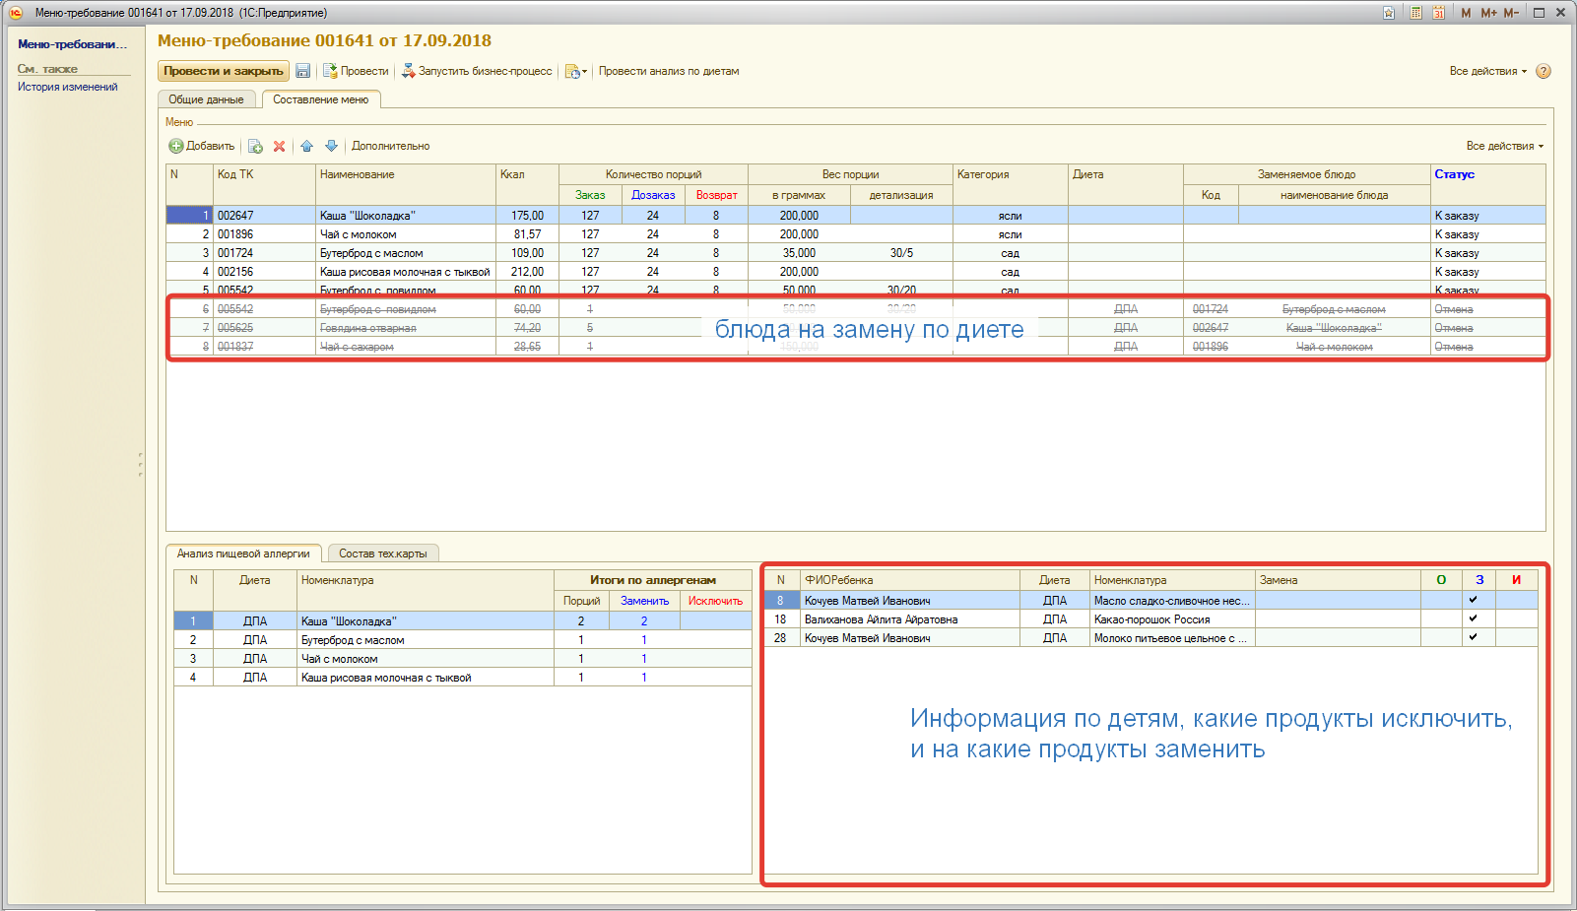
Task: Click the Исключить column header
Action: click(x=715, y=601)
